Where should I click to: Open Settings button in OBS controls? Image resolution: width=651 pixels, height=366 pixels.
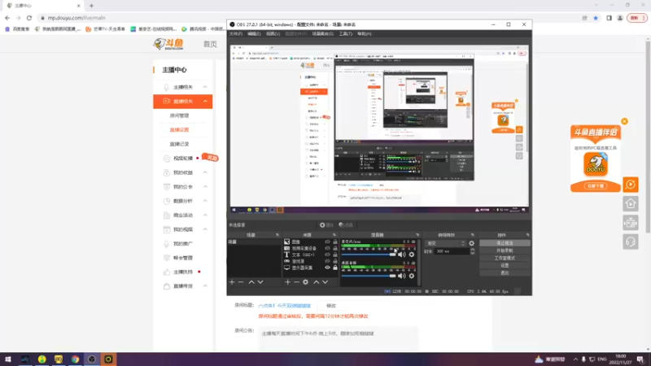[x=505, y=266]
